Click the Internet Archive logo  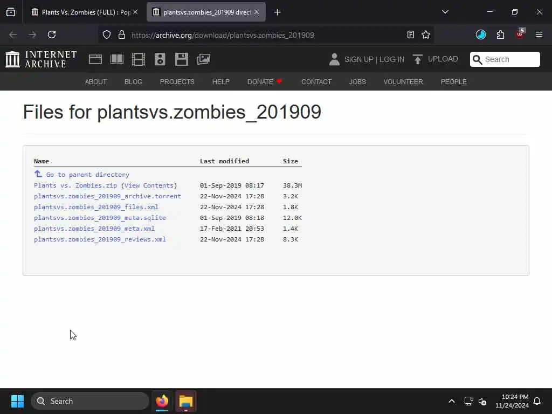coord(41,59)
